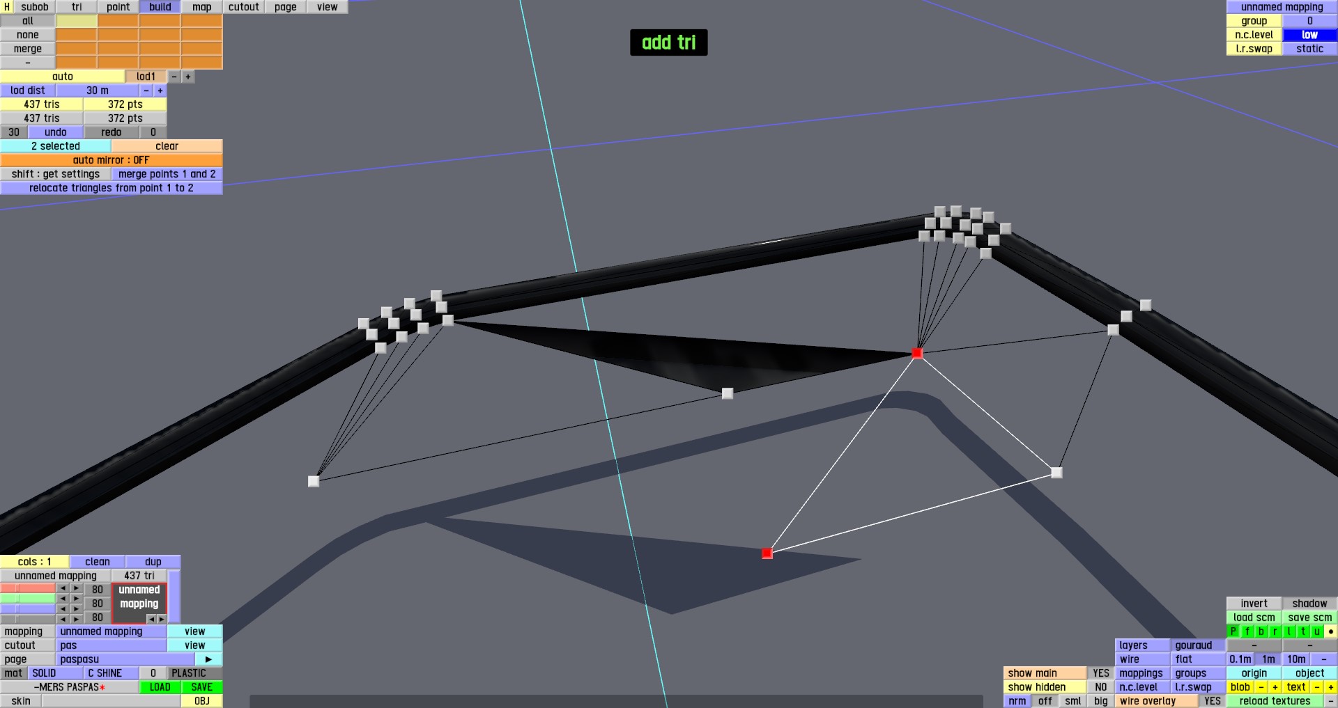Decrease the red color value with left arrow
1338x708 pixels.
63,589
